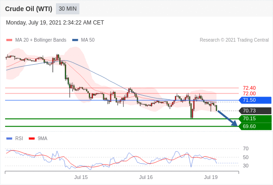Click the Jul 16 date axis marker
273x185 pixels.
coord(146,177)
